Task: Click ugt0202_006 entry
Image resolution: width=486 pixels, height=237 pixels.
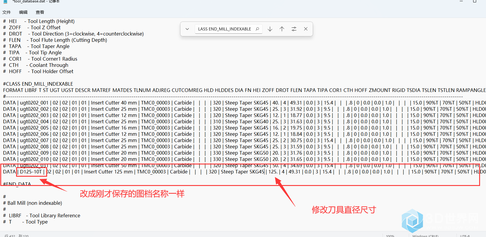Action: [34, 134]
